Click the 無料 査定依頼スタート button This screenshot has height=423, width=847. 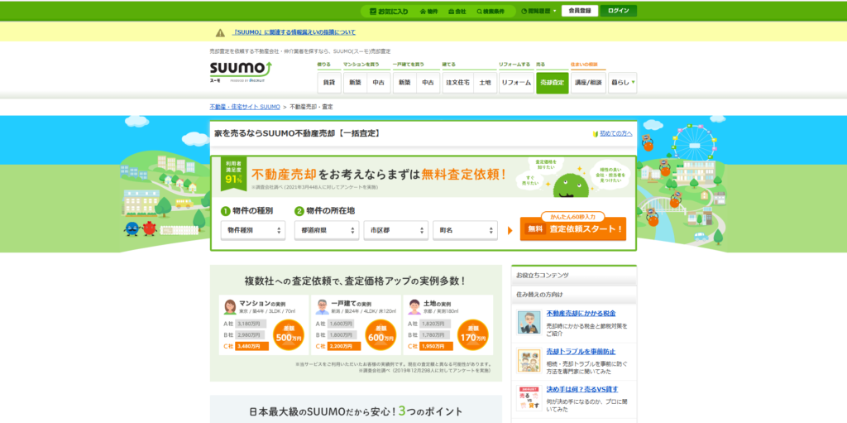[573, 229]
